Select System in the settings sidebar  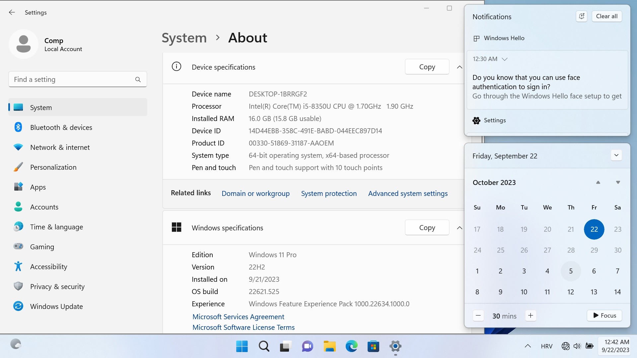78,107
